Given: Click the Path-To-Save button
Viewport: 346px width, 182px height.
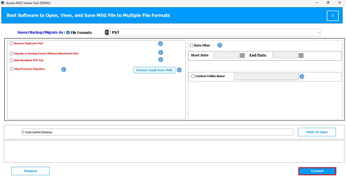Looking at the screenshot, I should coord(317,132).
